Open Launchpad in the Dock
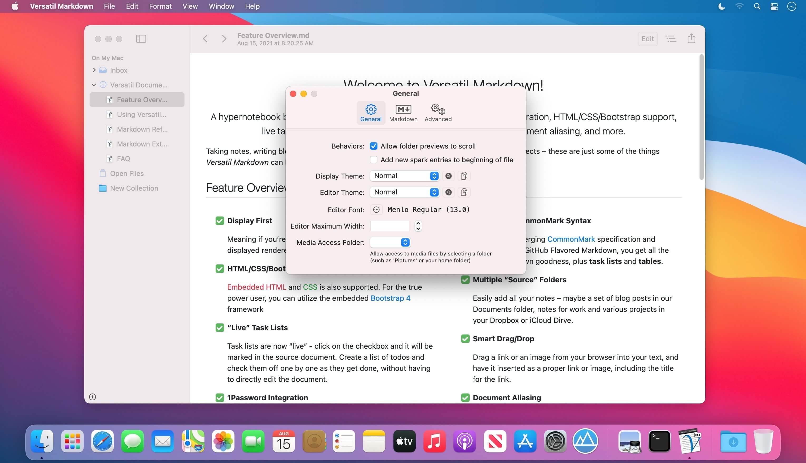Screen dimensions: 806x463 [72, 441]
